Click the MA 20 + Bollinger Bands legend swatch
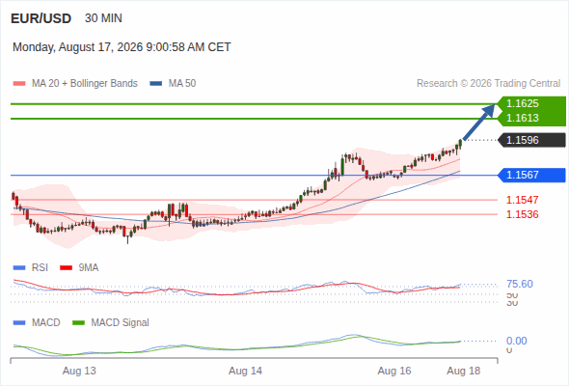This screenshot has height=386, width=569. click(19, 84)
